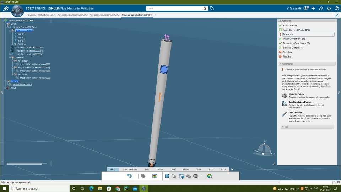Expand the Result tree node
This screenshot has width=341, height=192.
tap(5, 88)
